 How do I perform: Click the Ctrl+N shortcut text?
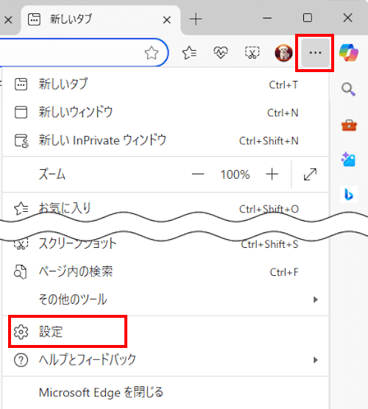(x=283, y=113)
